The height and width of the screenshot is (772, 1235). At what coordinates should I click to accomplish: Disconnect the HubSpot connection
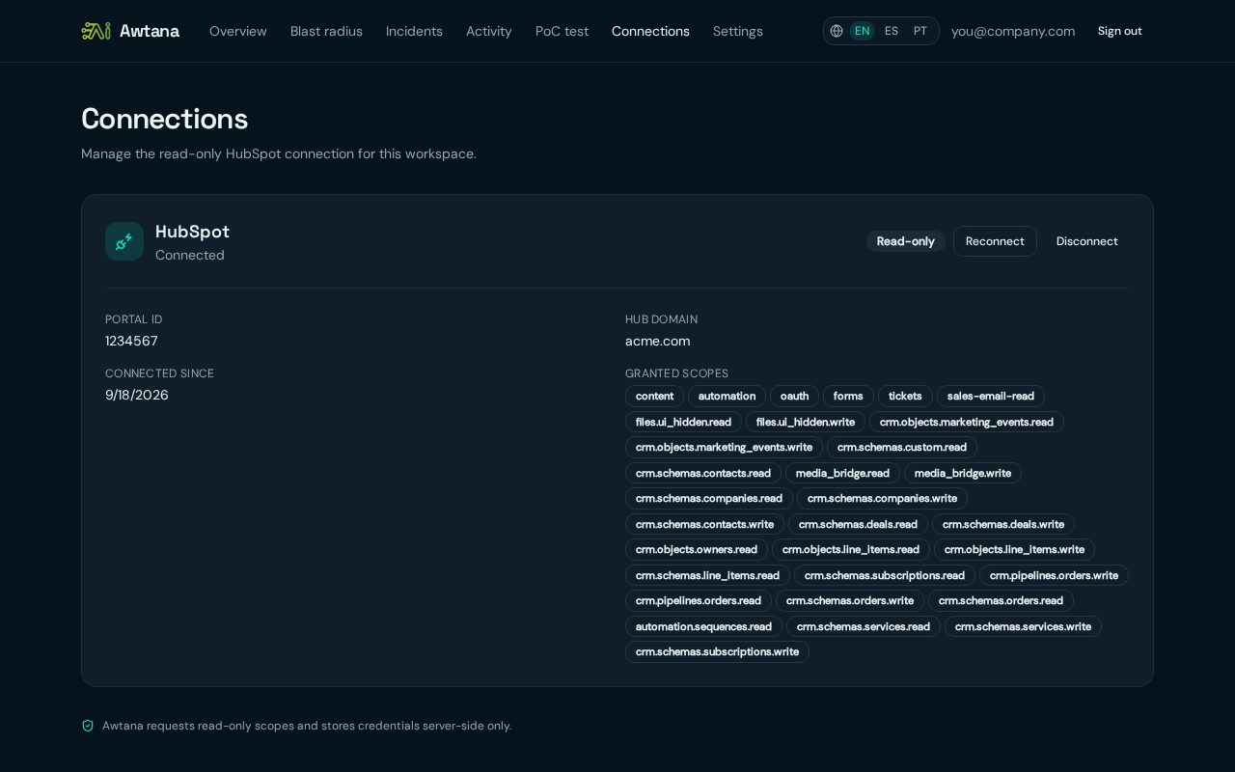coord(1087,241)
